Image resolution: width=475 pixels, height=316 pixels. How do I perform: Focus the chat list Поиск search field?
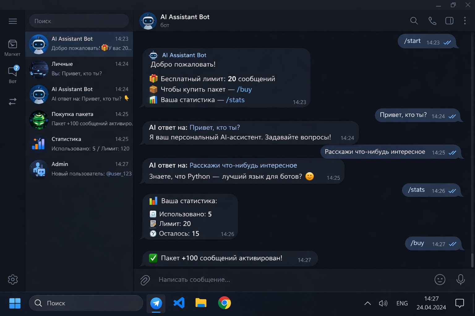pyautogui.click(x=79, y=21)
